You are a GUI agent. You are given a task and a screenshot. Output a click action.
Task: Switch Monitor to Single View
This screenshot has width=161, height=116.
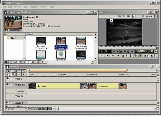click(124, 16)
